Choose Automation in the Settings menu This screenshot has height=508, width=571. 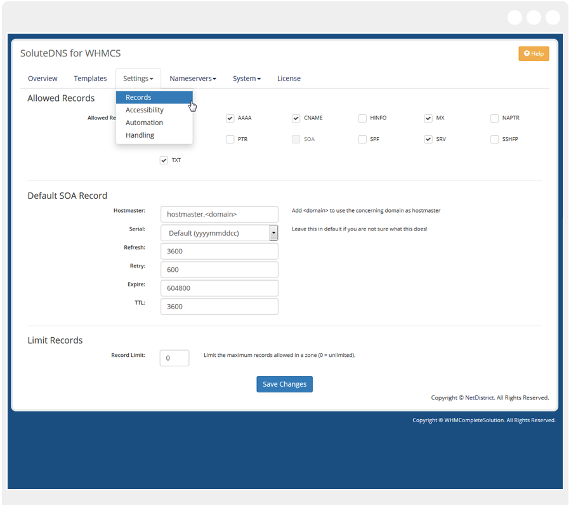[144, 123]
